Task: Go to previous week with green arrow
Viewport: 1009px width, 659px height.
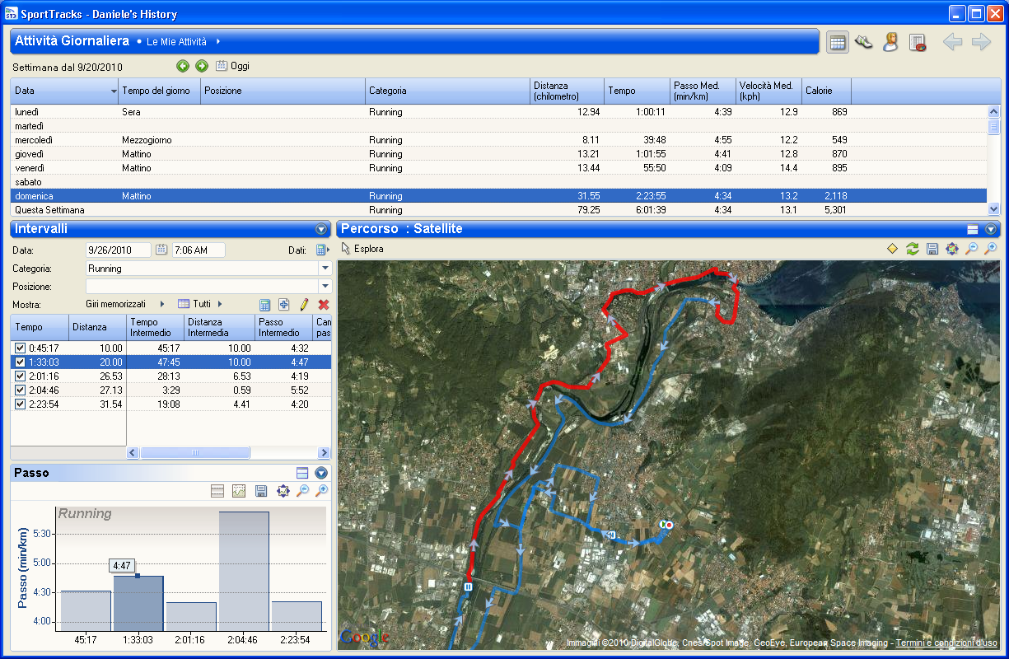Action: [x=183, y=66]
